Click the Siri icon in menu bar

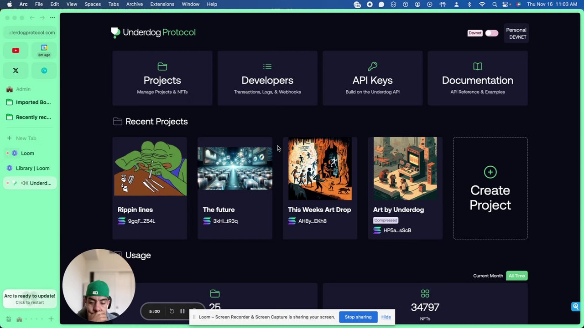click(519, 4)
